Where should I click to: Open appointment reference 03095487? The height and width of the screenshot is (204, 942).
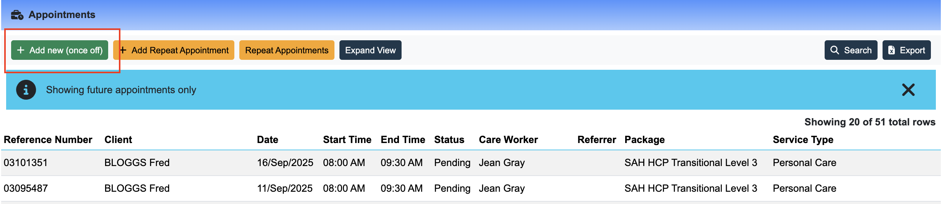click(26, 188)
